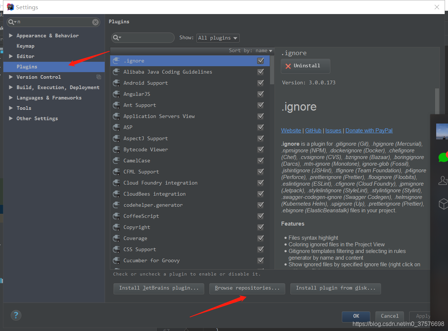Click the project-level copy icon next to Version Control

click(x=99, y=77)
